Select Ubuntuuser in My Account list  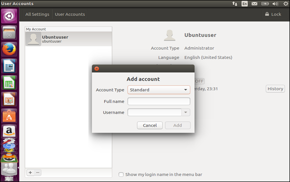tap(69, 39)
